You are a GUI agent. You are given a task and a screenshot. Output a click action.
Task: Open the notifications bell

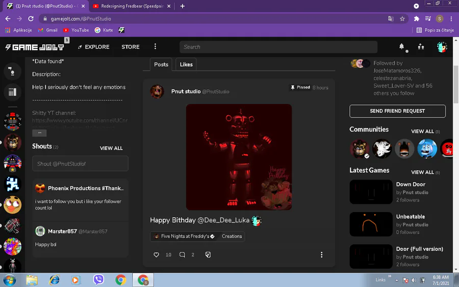tap(402, 46)
